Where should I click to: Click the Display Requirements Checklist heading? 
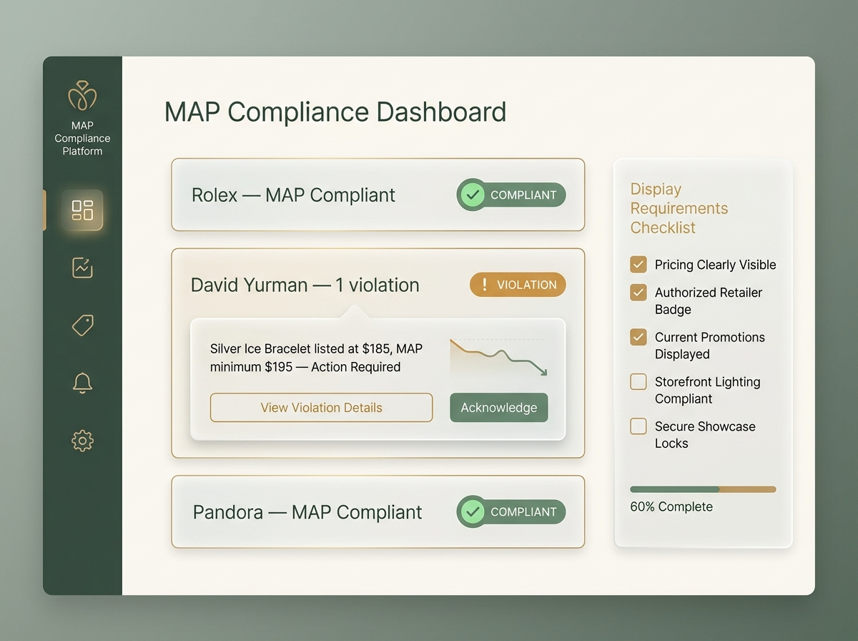point(679,208)
